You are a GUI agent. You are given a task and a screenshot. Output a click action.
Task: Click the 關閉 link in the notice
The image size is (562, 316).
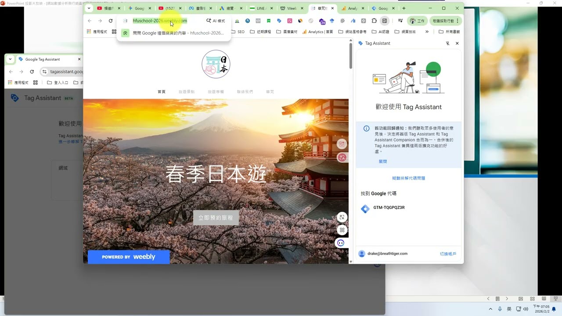coord(383,162)
